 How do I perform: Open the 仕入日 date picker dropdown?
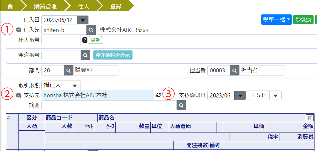click(82, 20)
